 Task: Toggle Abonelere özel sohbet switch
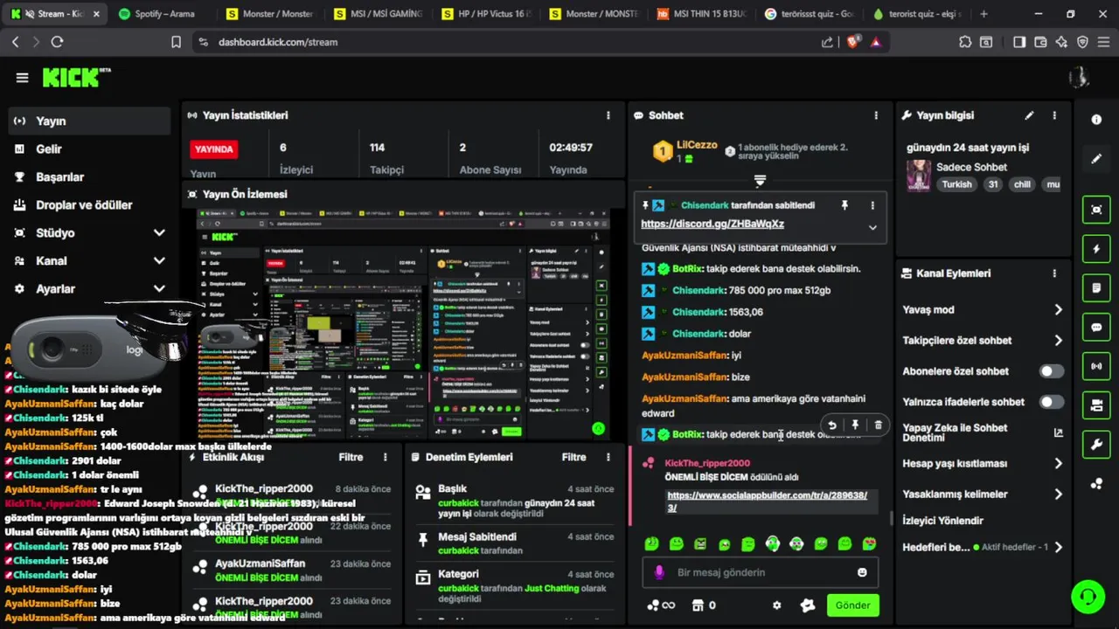click(1052, 371)
